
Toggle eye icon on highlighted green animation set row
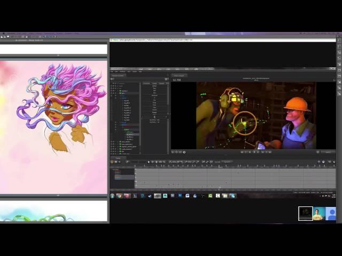point(113,93)
